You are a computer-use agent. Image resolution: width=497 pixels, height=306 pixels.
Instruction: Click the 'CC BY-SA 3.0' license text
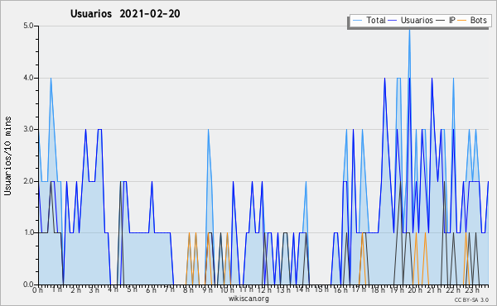[x=471, y=300]
